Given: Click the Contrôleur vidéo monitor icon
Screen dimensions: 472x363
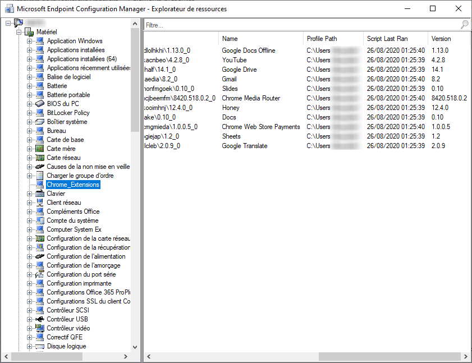Looking at the screenshot, I should 40,328.
